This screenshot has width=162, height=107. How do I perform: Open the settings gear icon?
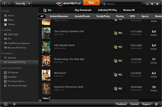pyautogui.click(x=156, y=104)
